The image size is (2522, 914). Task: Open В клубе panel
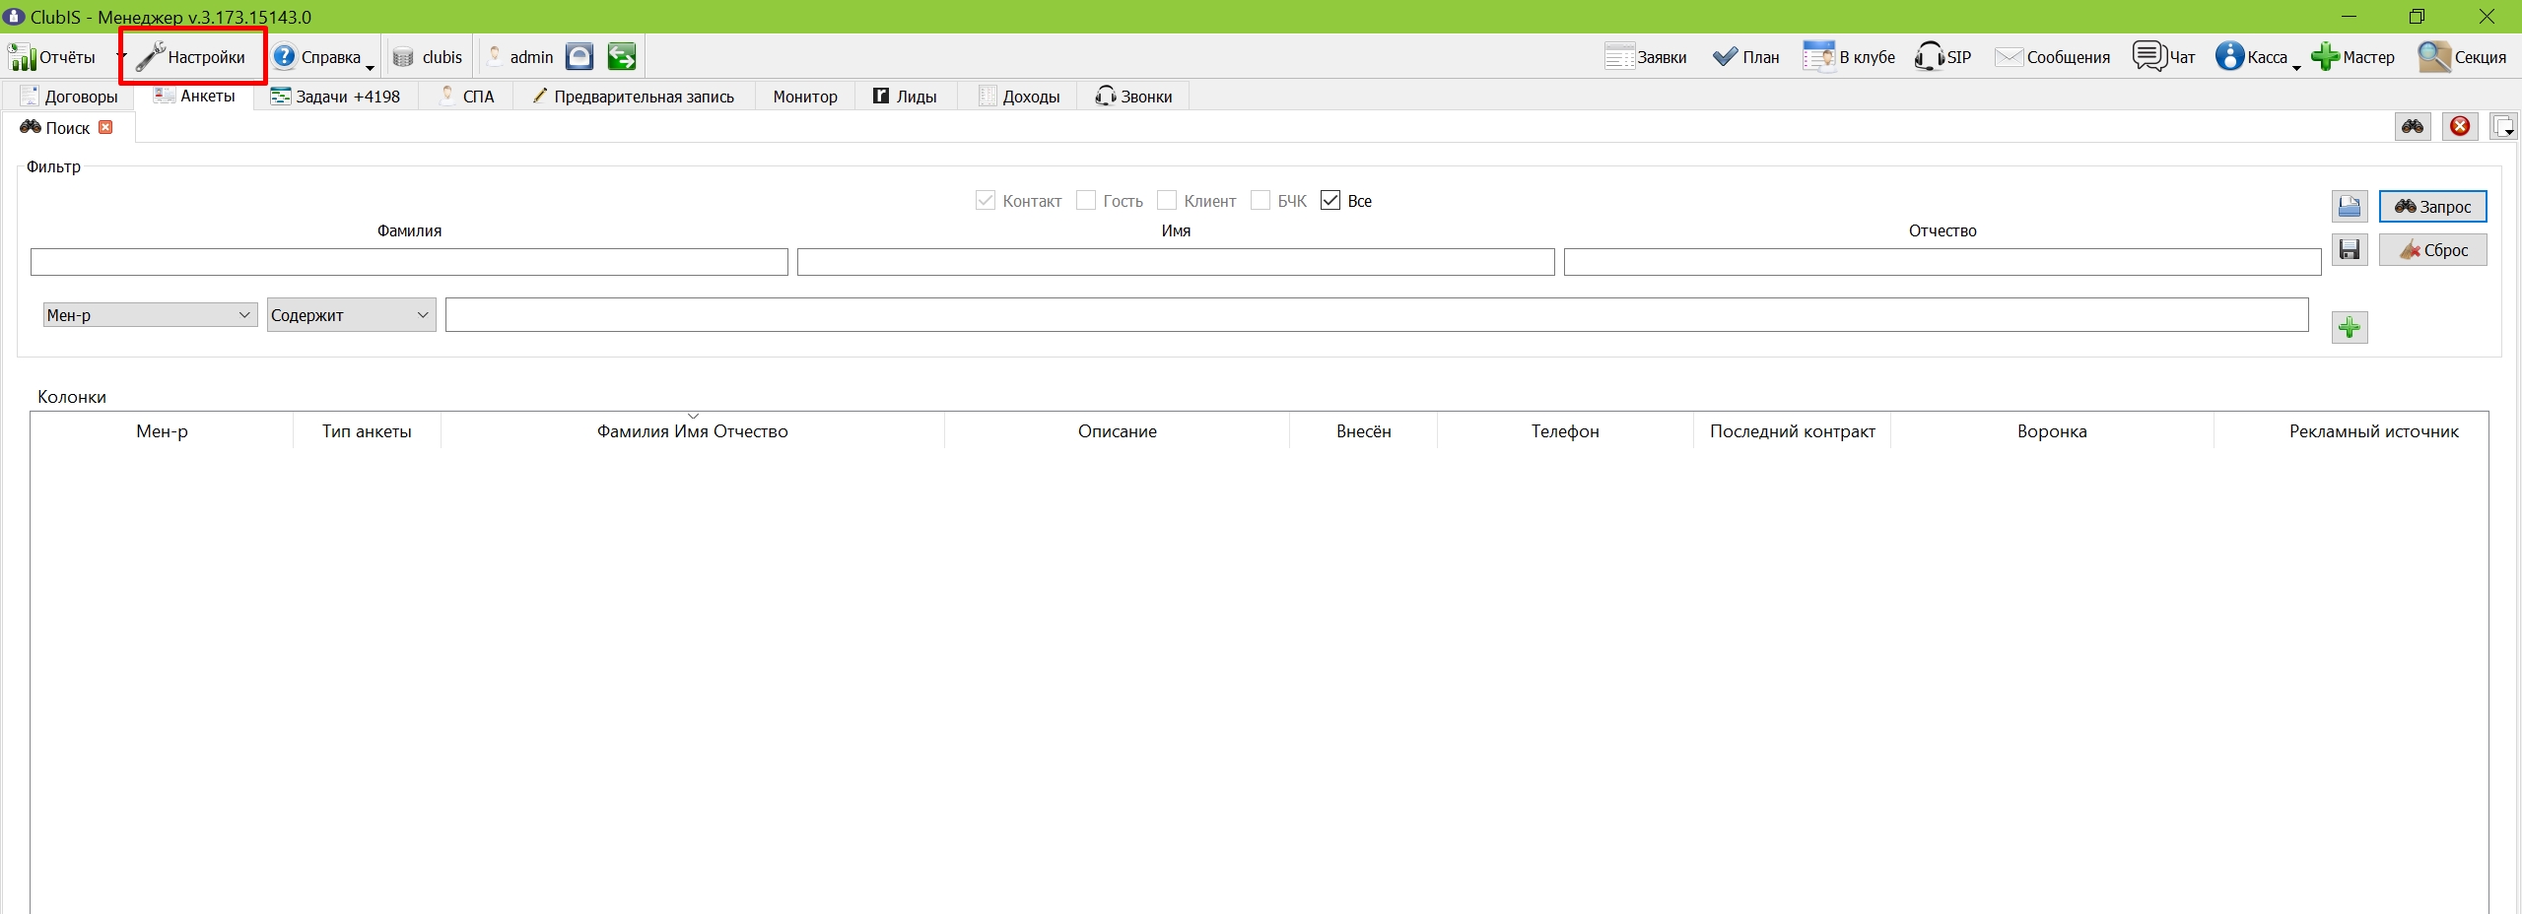pyautogui.click(x=1849, y=57)
